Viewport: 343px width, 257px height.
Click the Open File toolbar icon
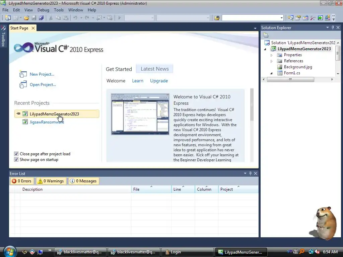pos(26,18)
